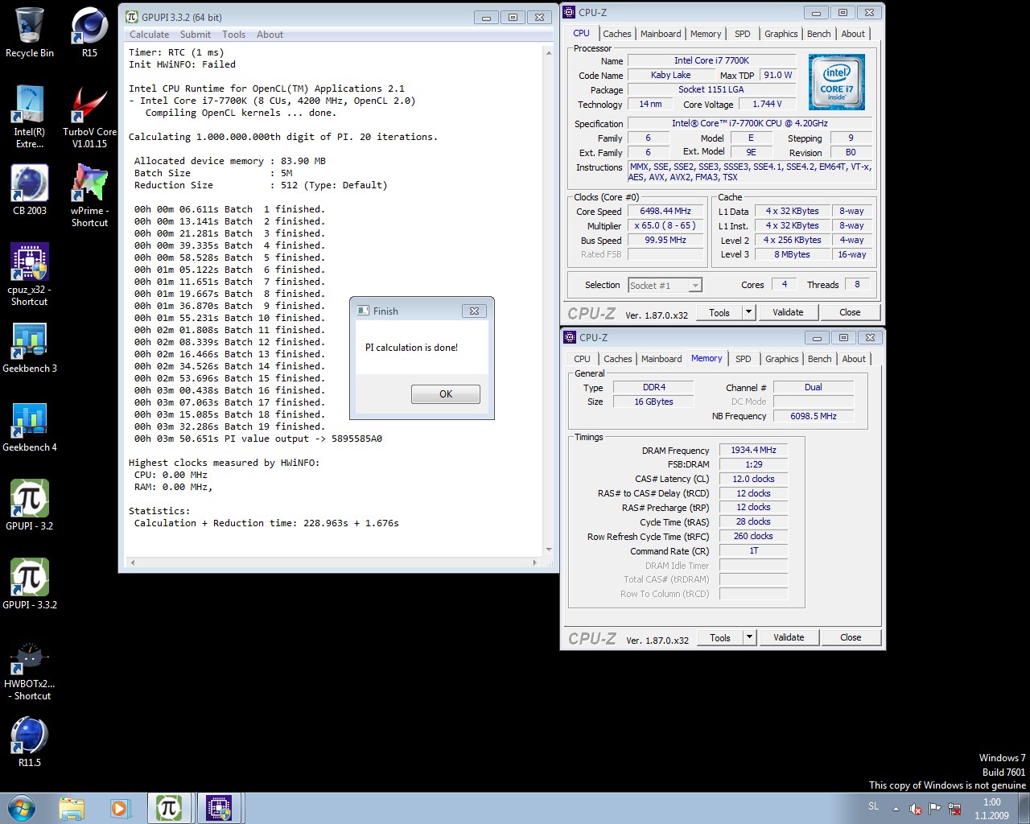The image size is (1030, 824).
Task: Click DRAM Frequency value 1934.4 MHz
Action: tap(753, 450)
